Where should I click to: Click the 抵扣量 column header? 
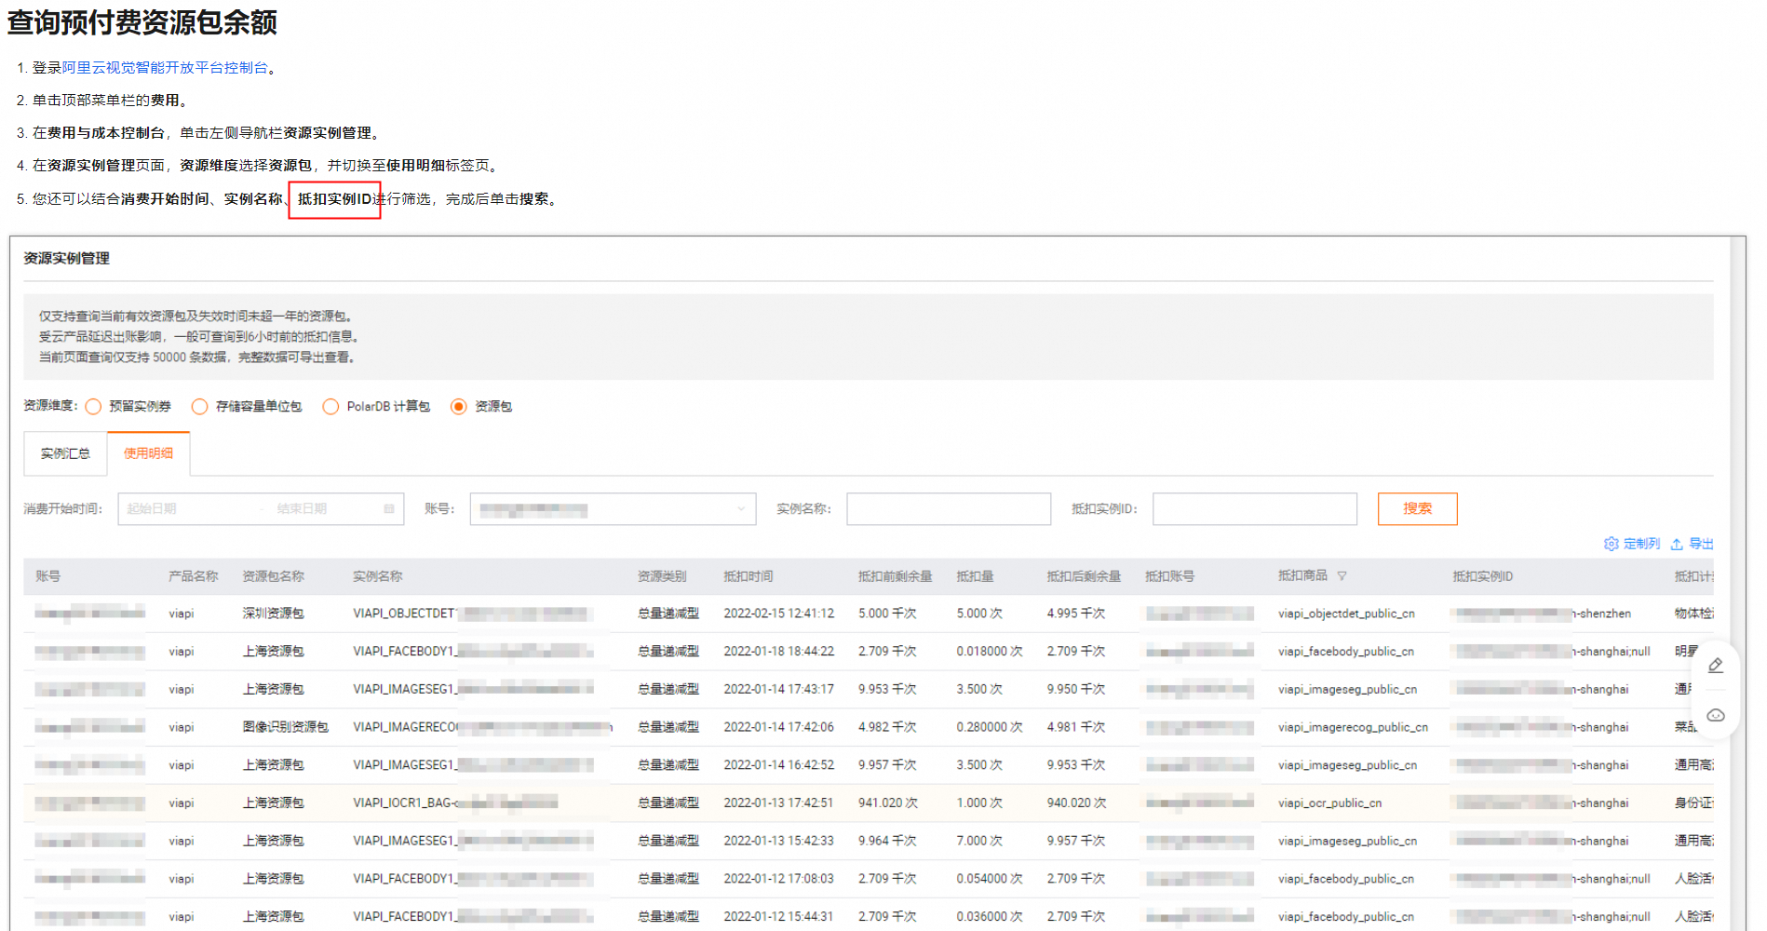click(975, 576)
